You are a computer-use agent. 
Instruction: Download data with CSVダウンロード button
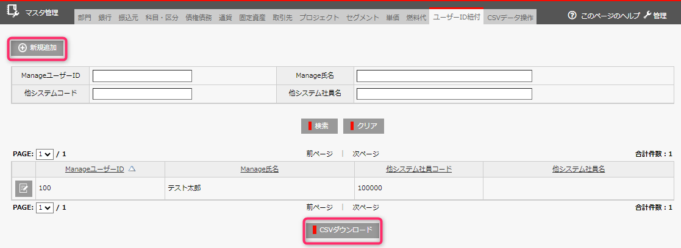[343, 230]
